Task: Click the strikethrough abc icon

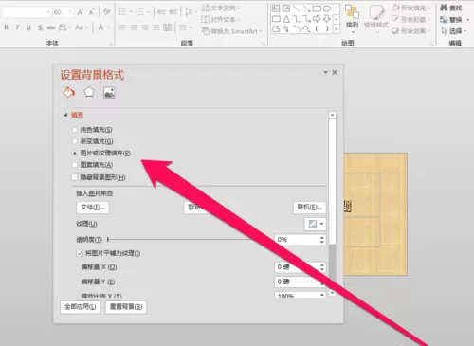Action: [51, 27]
